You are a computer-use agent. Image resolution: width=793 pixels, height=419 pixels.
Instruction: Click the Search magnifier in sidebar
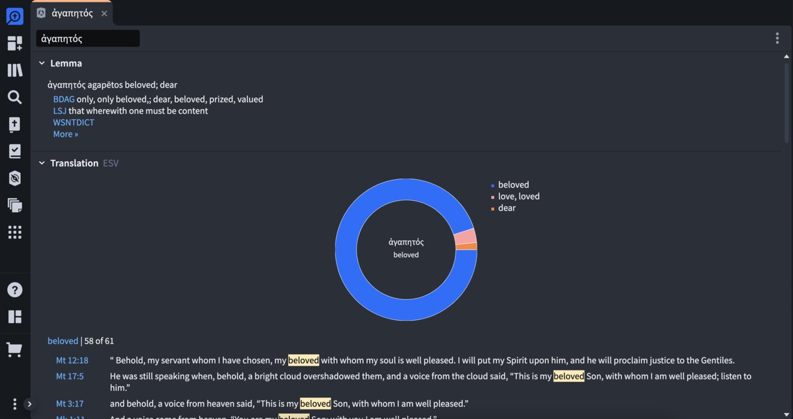click(14, 97)
